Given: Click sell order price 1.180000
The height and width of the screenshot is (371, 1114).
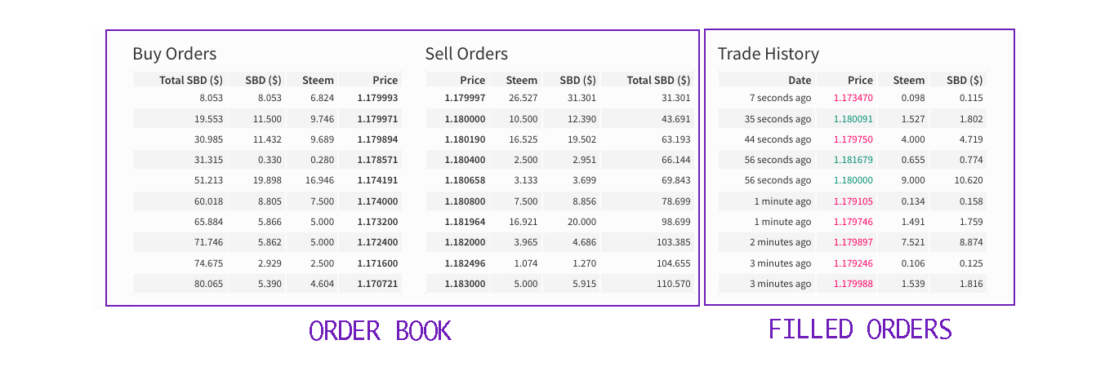Looking at the screenshot, I should click(465, 118).
